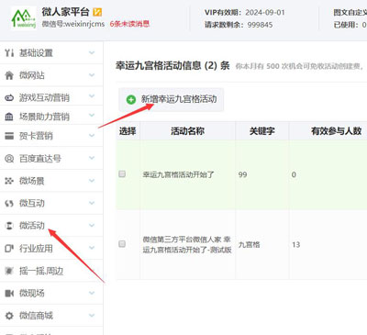The image size is (367, 335).
Task: Click the circular icon beside 百度直达号
Action: click(9, 159)
